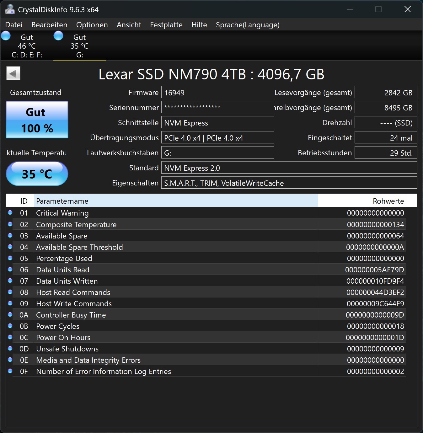Open the Hilfe menu
The width and height of the screenshot is (423, 433).
pyautogui.click(x=199, y=25)
